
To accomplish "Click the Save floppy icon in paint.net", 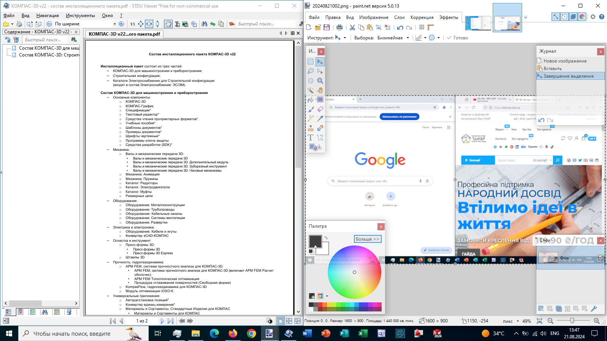I will (327, 27).
